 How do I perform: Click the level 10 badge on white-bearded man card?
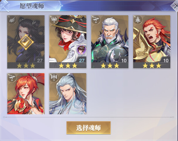pos(124,61)
